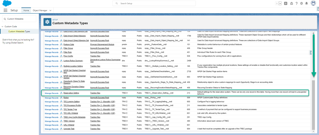Click the Salesforce cloud logo
This screenshot has width=319, height=135.
point(6,3)
